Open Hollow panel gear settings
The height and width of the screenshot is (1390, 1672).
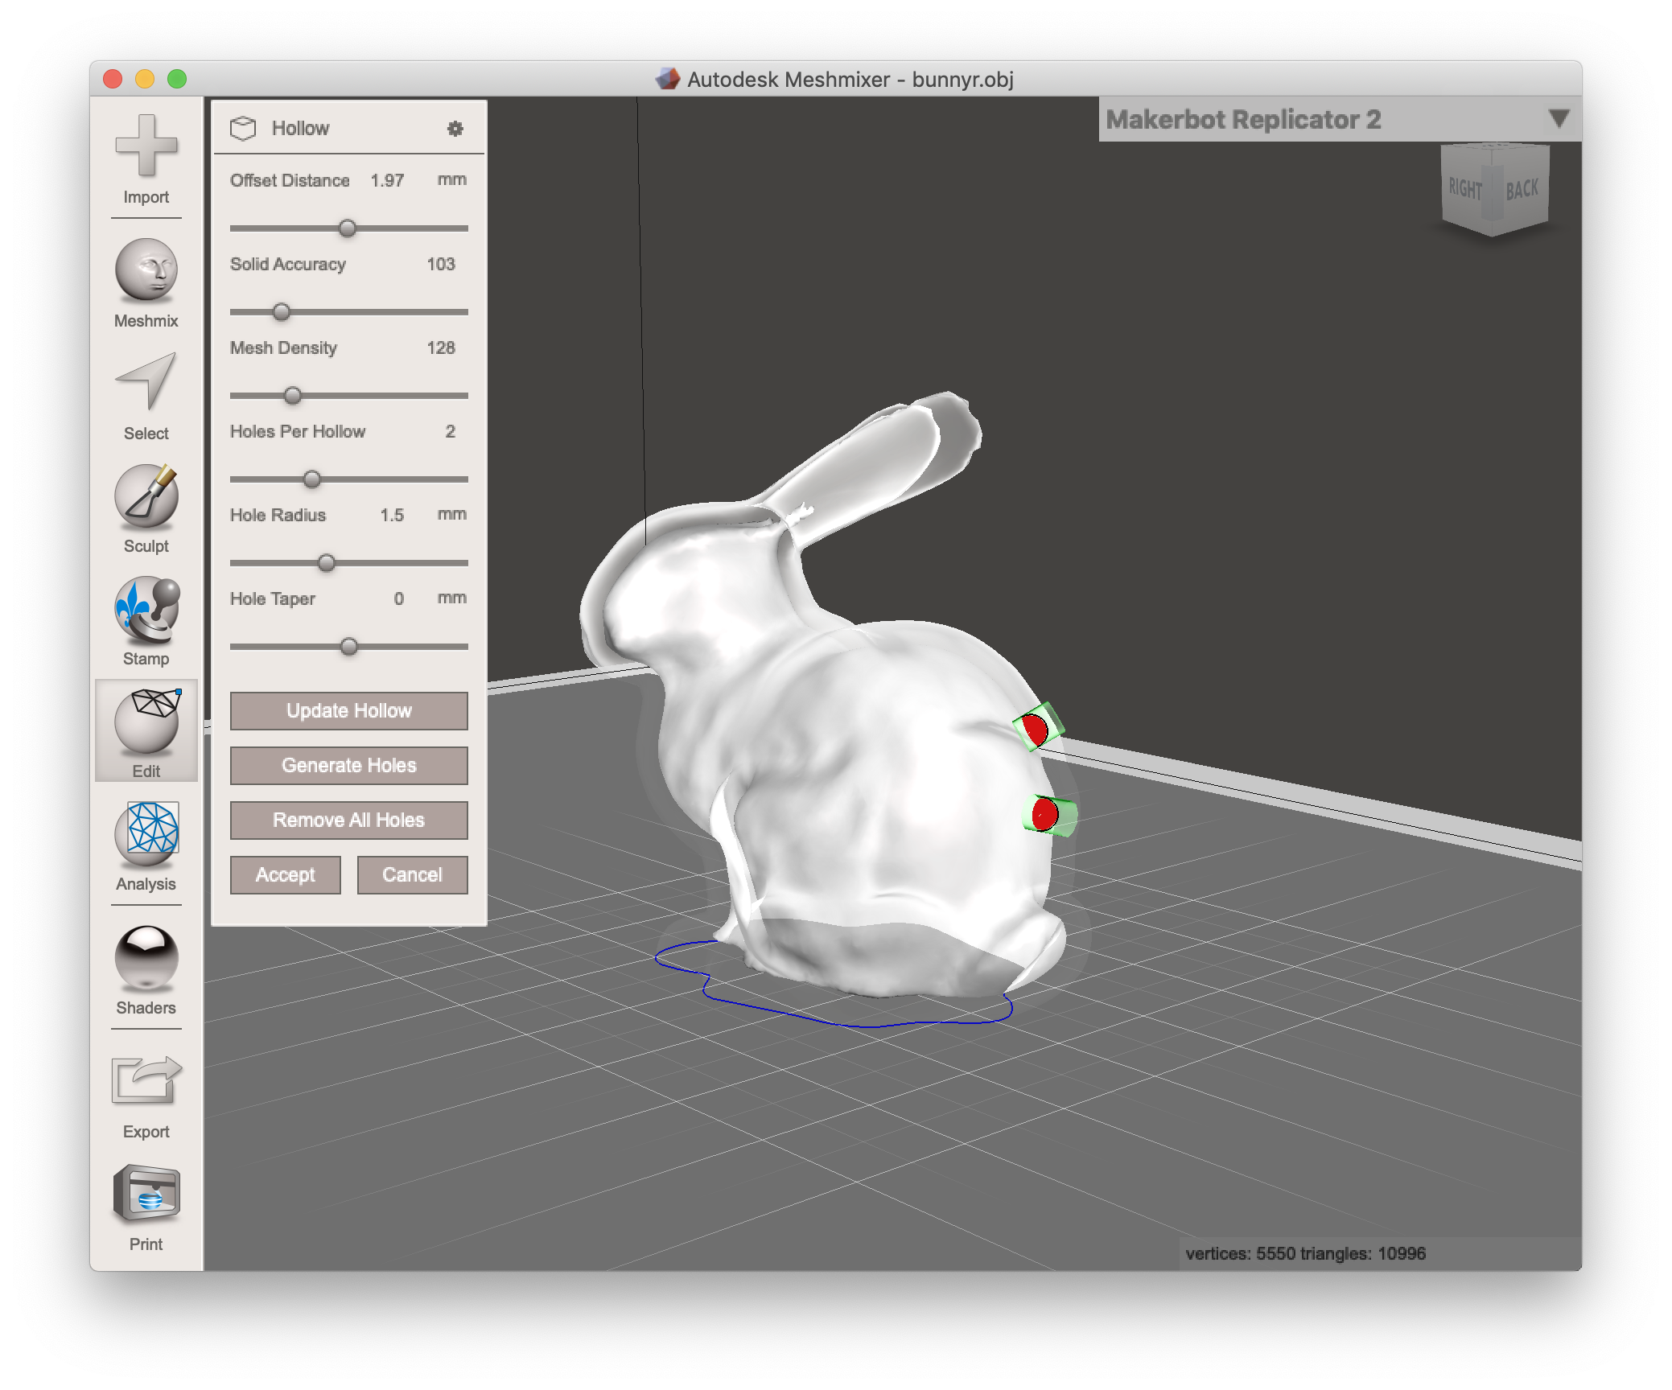455,129
